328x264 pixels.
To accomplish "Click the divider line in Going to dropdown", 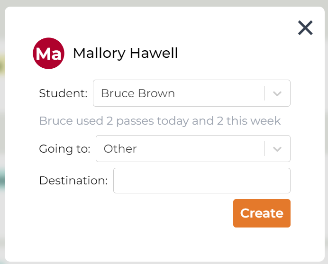I will tap(264, 149).
